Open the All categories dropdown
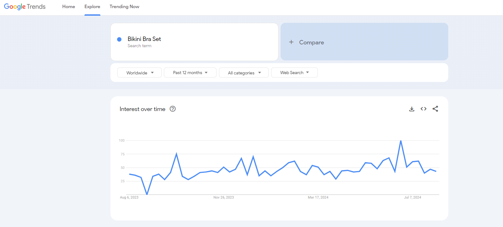The width and height of the screenshot is (503, 227). 244,73
